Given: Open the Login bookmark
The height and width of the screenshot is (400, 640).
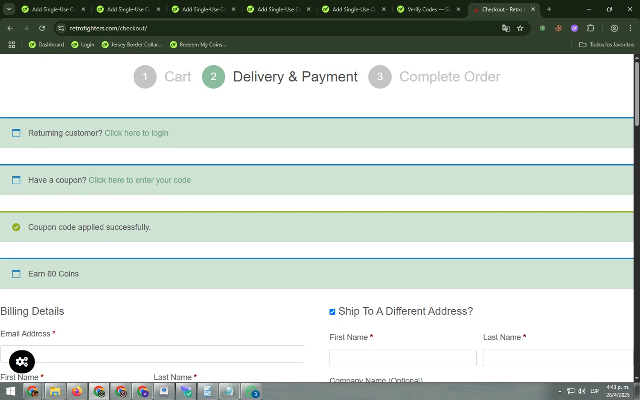Looking at the screenshot, I should pos(83,44).
